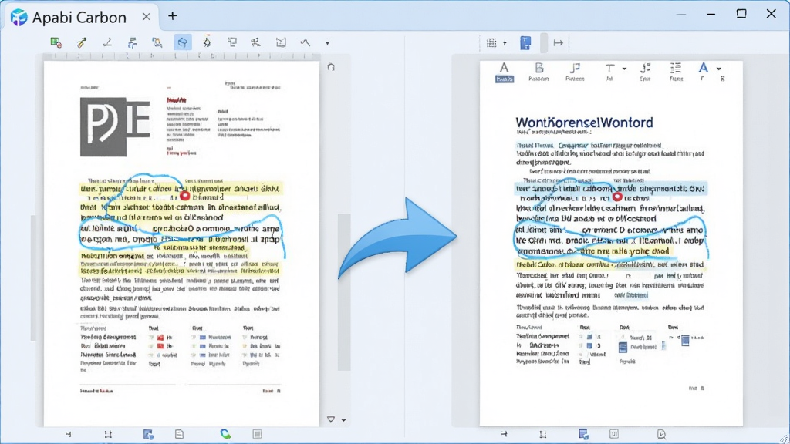Select the curved line tool icon

click(x=306, y=43)
